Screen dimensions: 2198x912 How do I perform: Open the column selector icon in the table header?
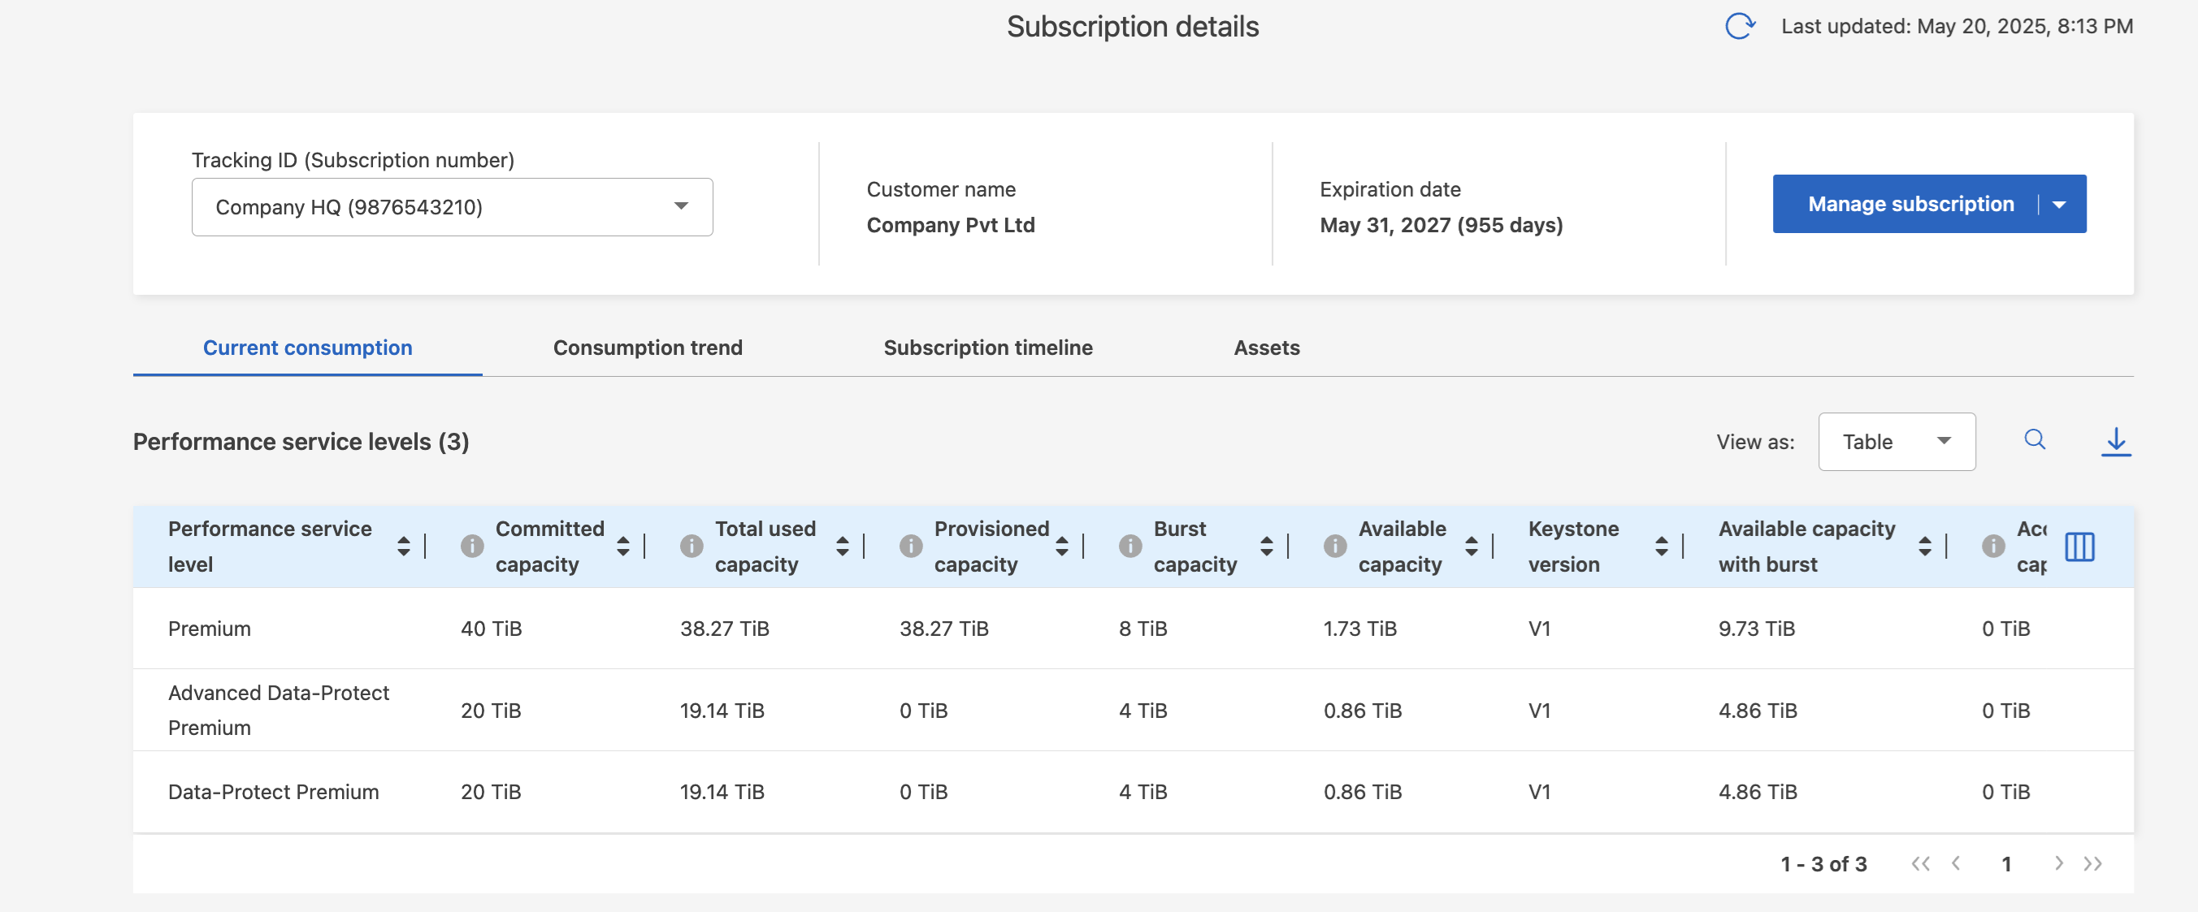click(x=2079, y=547)
